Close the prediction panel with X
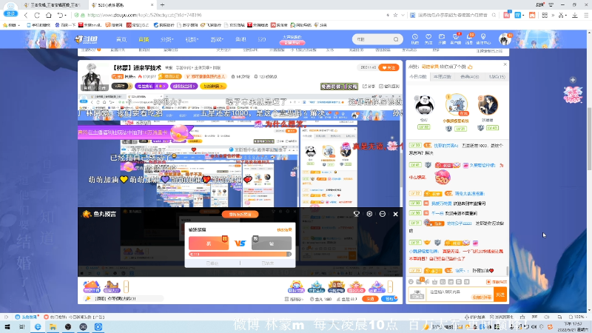This screenshot has height=333, width=592. pos(396,214)
